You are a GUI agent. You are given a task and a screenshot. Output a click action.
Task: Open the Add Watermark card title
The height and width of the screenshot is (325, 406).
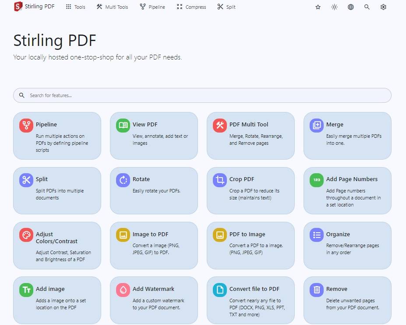[x=154, y=289]
